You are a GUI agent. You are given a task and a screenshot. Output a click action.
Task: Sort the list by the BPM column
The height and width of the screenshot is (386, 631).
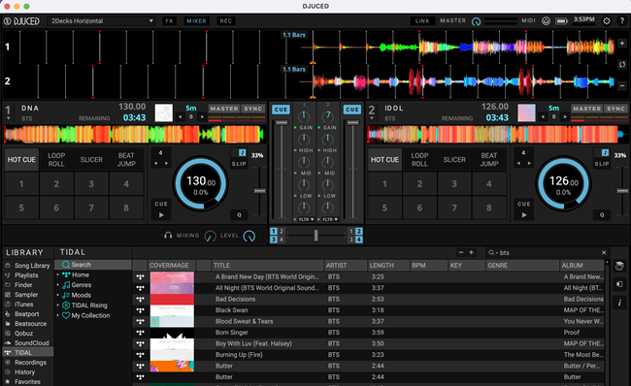coord(428,266)
